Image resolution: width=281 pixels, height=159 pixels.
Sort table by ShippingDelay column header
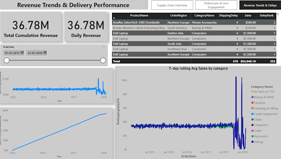pyautogui.click(x=228, y=15)
